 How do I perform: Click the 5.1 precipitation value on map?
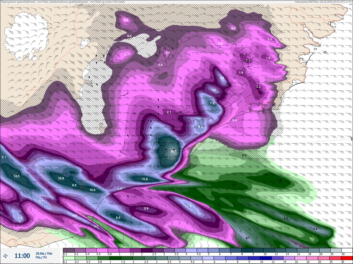[41, 201]
